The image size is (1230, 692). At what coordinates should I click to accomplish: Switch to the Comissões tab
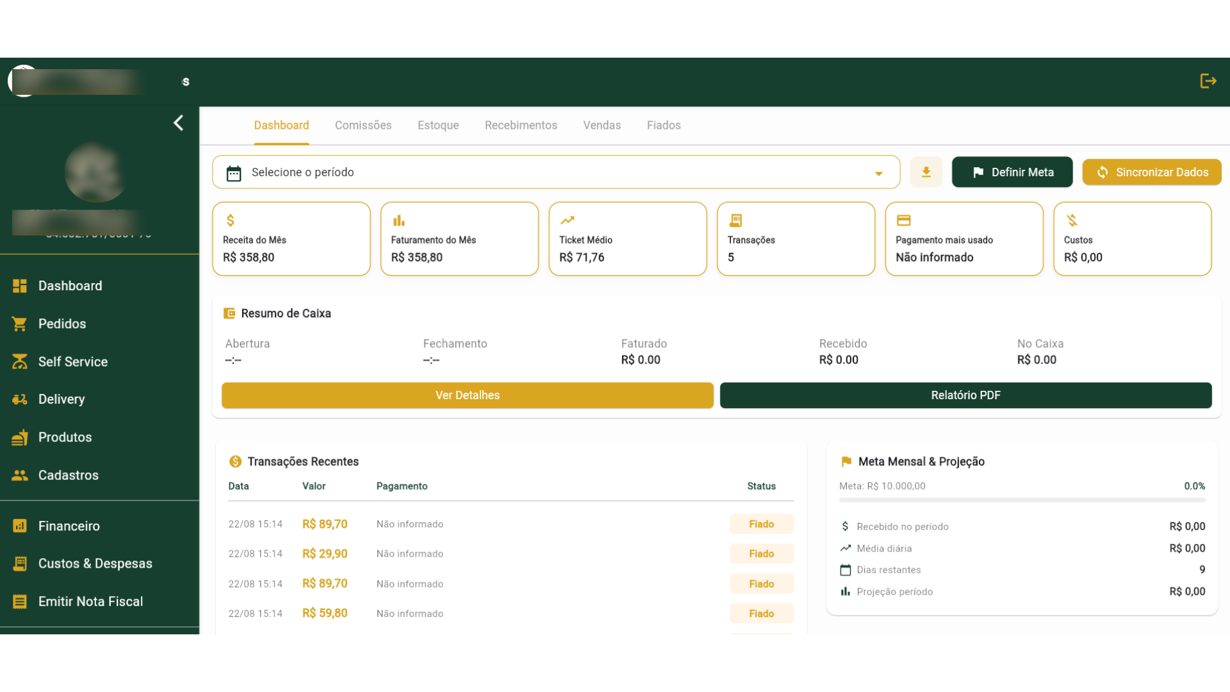[x=363, y=125]
